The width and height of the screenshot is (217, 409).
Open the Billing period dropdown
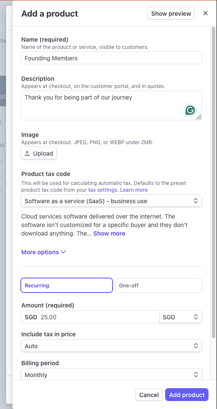click(x=112, y=375)
